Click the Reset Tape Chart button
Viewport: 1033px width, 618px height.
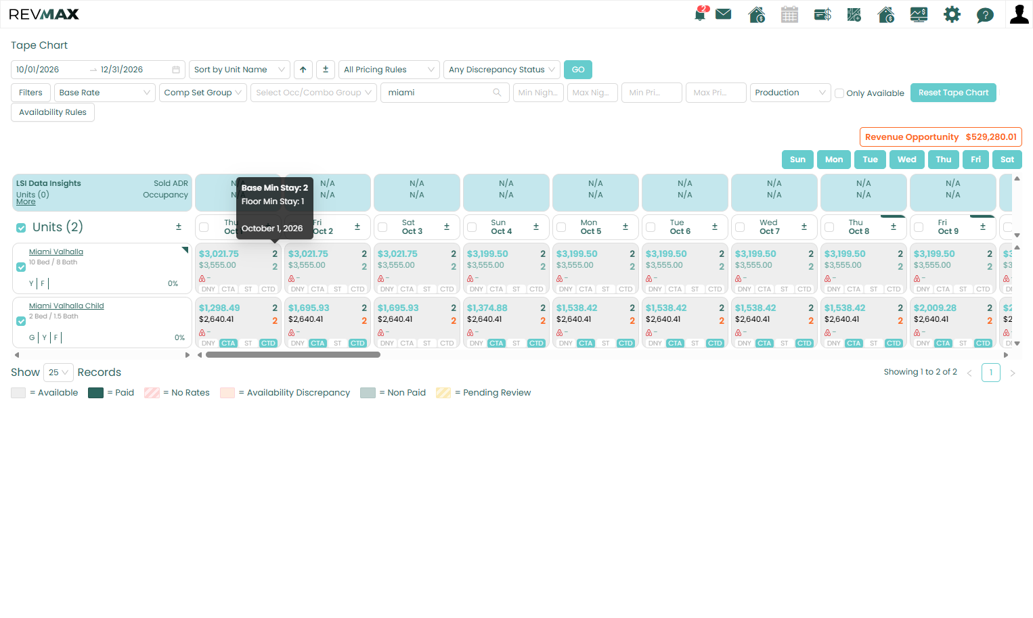point(953,93)
